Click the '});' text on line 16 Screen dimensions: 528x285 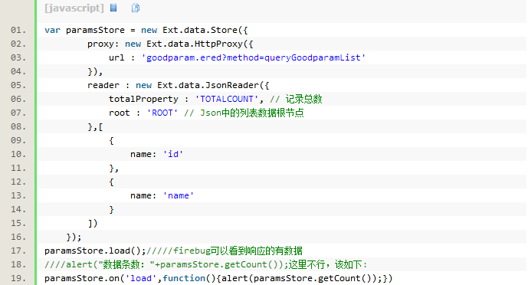[74, 237]
